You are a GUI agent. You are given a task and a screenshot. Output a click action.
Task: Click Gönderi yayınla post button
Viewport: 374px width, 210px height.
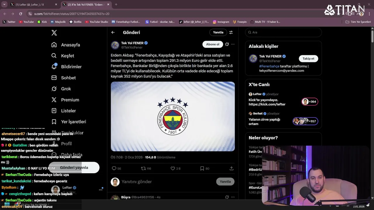point(74,168)
